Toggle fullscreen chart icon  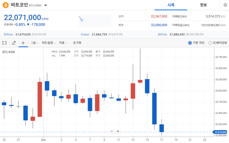click(4, 43)
